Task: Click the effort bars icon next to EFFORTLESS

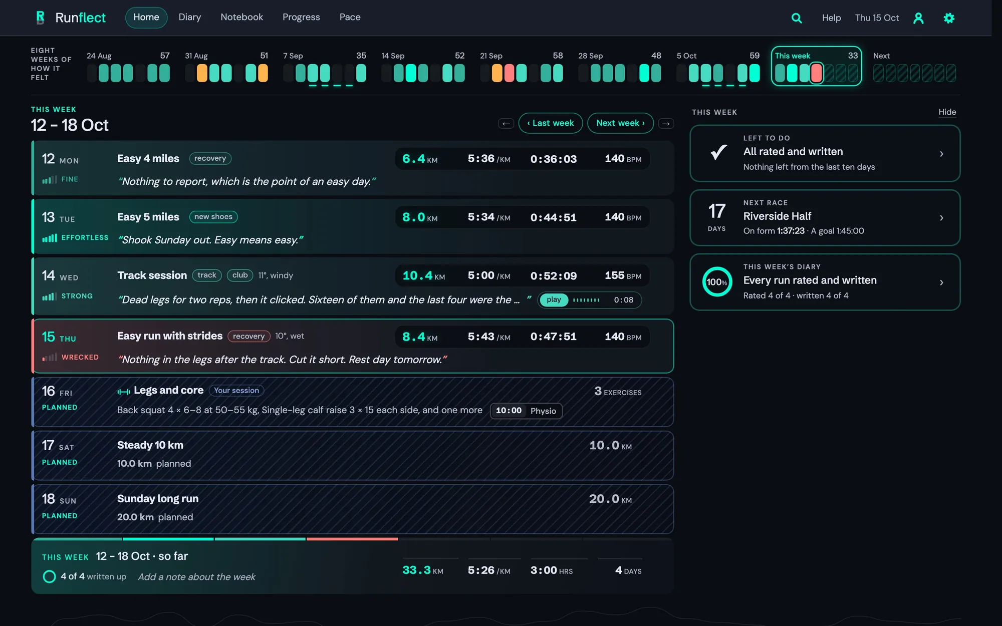Action: [x=50, y=238]
